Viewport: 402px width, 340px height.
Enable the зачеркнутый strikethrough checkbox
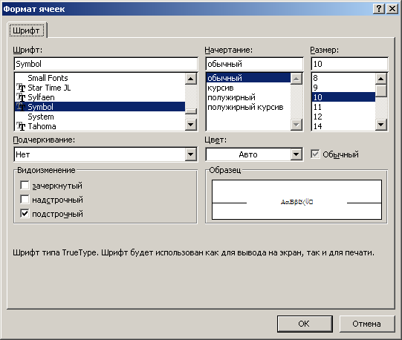point(25,186)
